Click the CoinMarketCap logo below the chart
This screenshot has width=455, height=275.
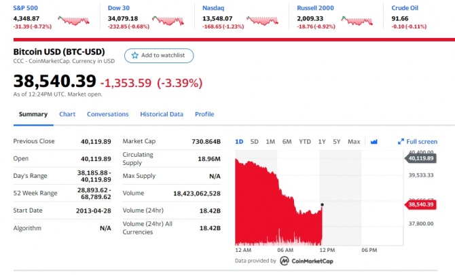click(285, 261)
